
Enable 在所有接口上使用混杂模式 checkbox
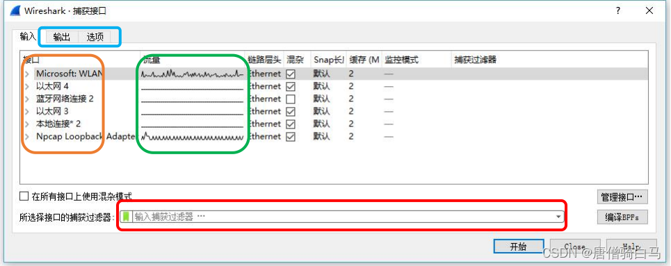pyautogui.click(x=24, y=197)
